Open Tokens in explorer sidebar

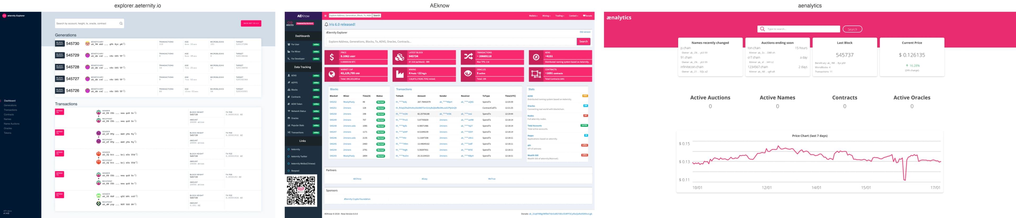point(7,133)
